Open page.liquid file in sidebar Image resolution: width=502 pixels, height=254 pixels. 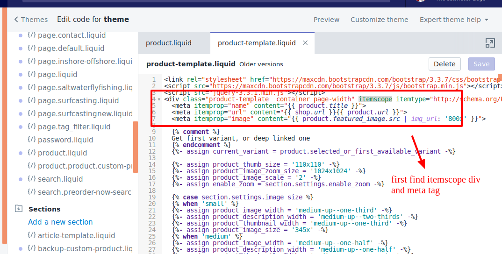(57, 75)
